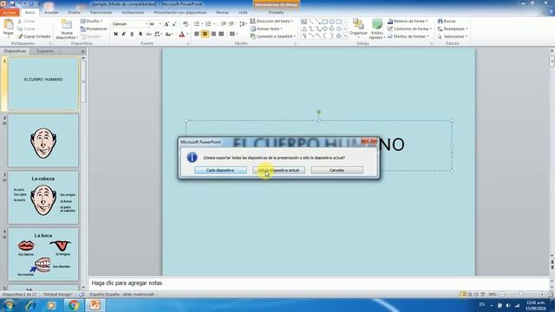The width and height of the screenshot is (555, 312).
Task: Select oval shape in gallery
Action: 331,22
